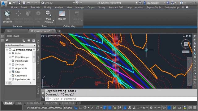Click the command line customize wrench icon

coord(43,97)
